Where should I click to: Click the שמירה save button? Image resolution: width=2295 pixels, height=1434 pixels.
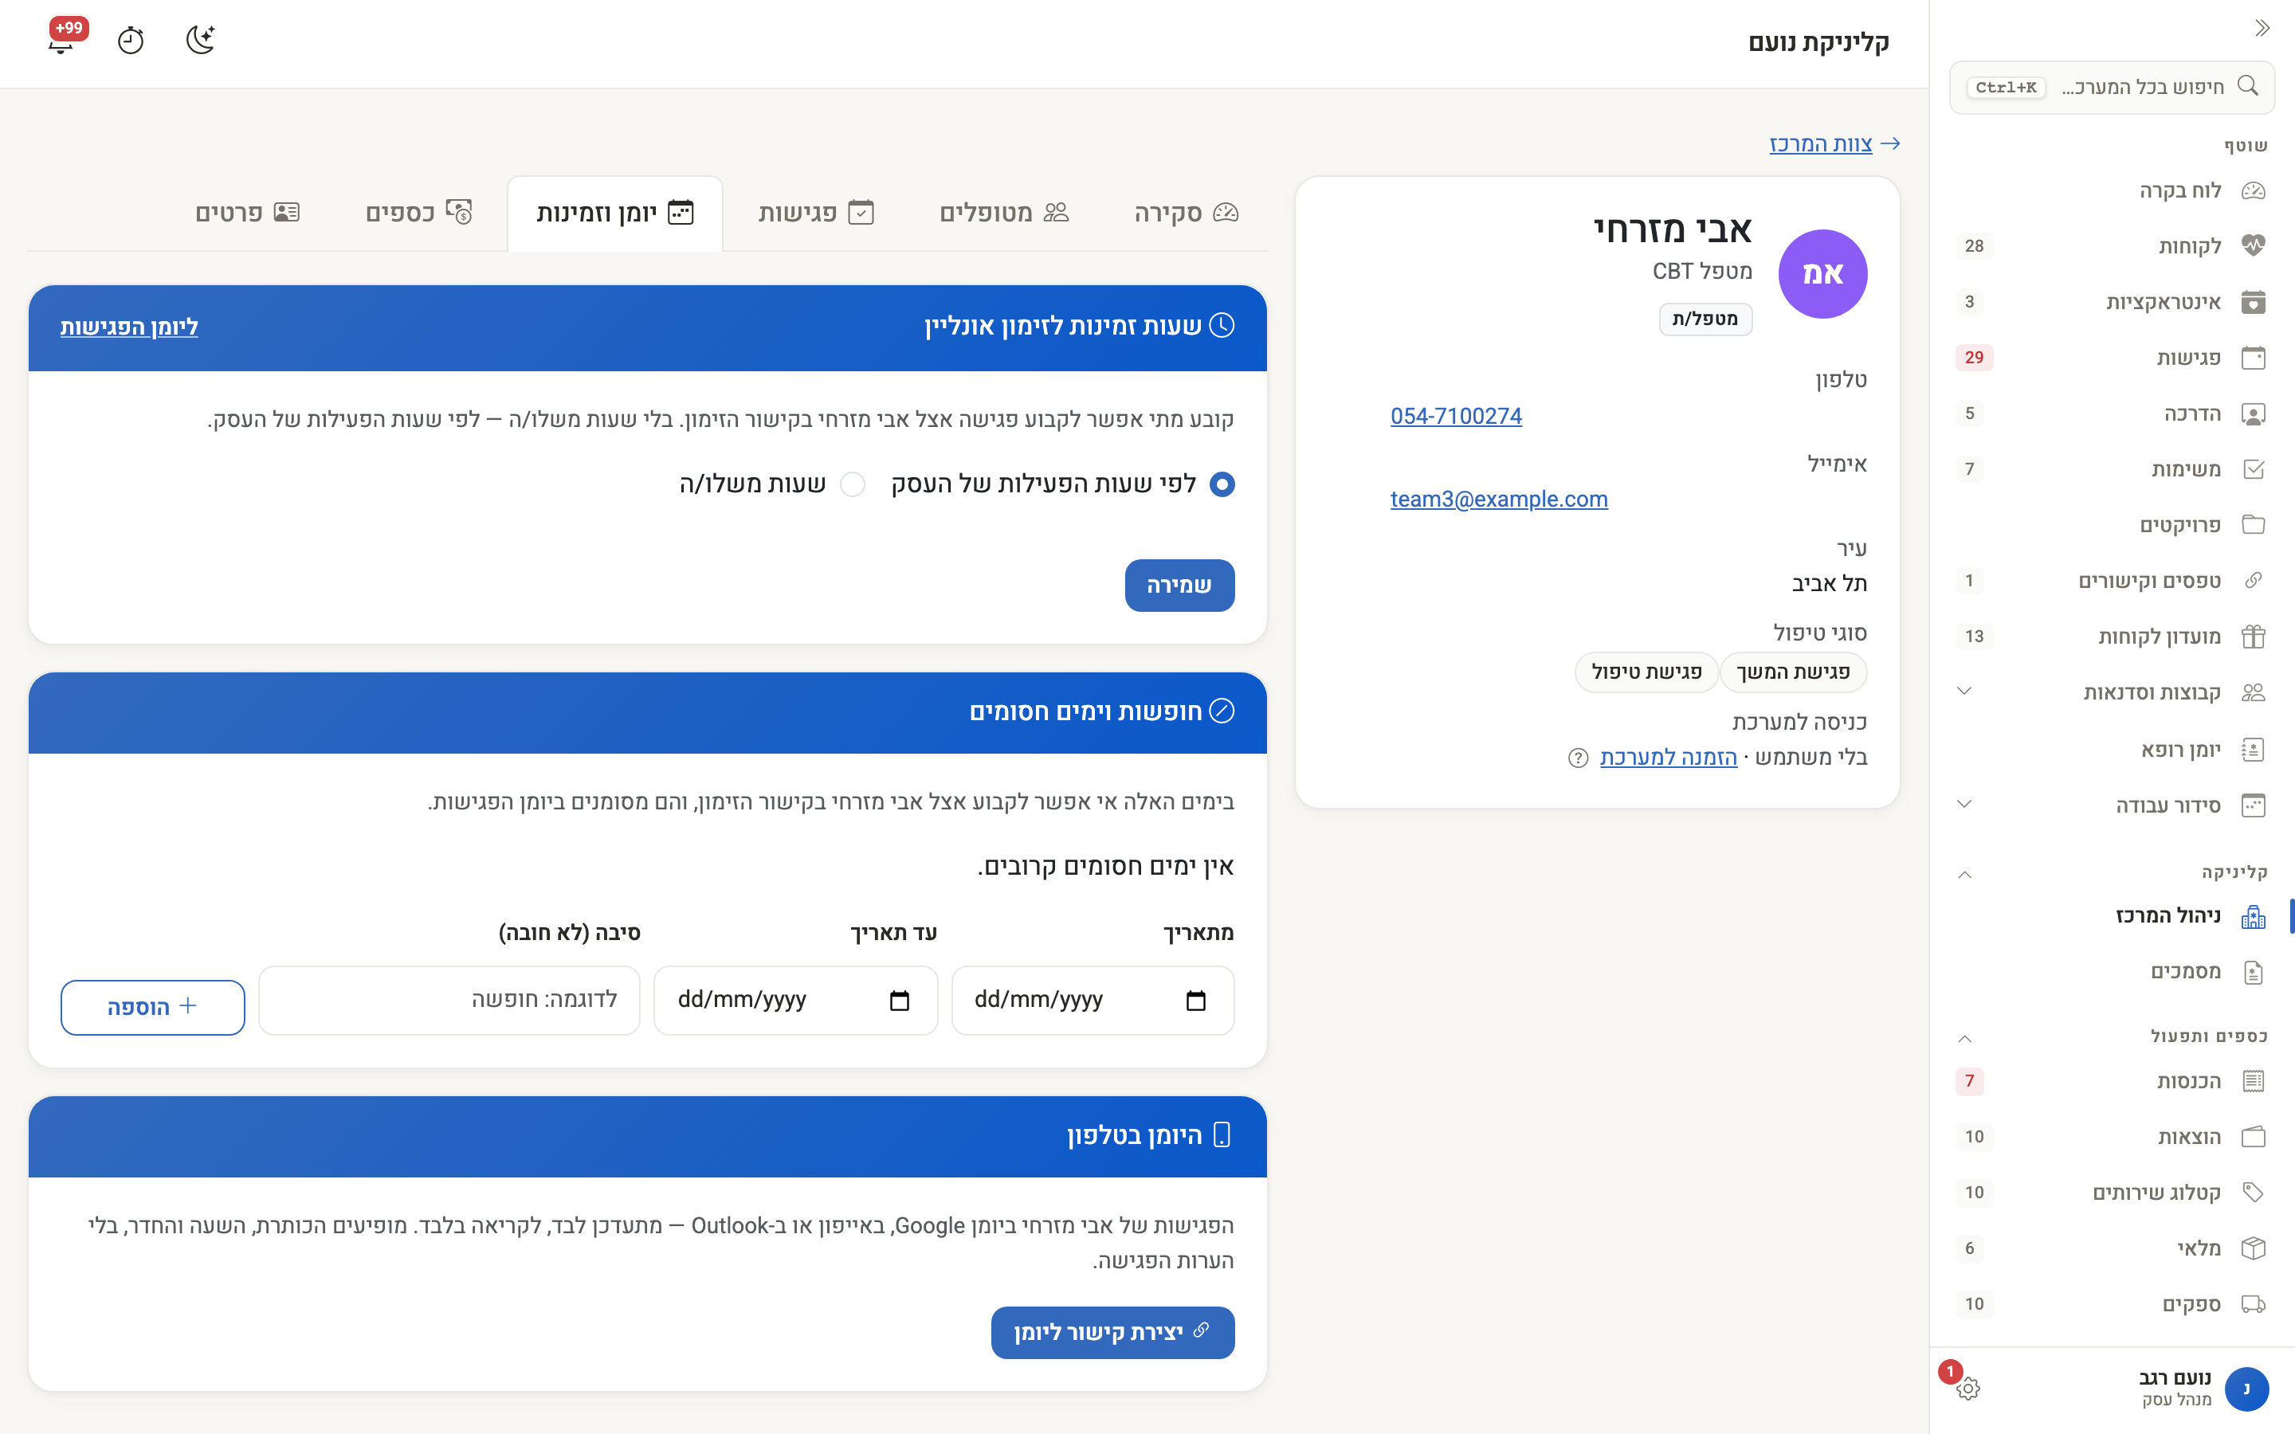pyautogui.click(x=1179, y=586)
